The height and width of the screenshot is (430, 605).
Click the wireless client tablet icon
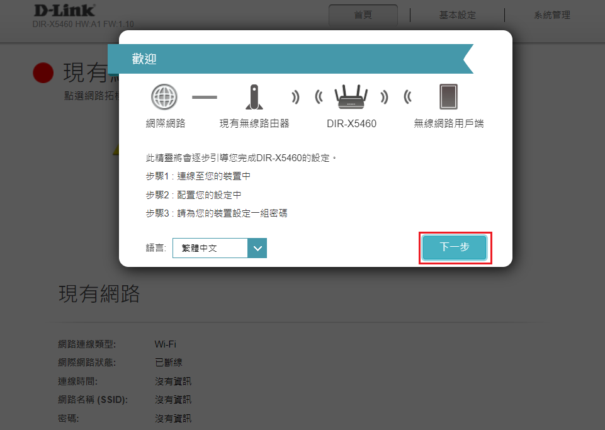[x=448, y=97]
